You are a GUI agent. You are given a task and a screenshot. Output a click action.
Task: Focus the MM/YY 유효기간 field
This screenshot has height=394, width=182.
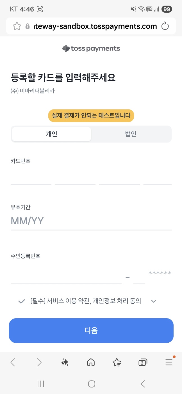pos(91,221)
